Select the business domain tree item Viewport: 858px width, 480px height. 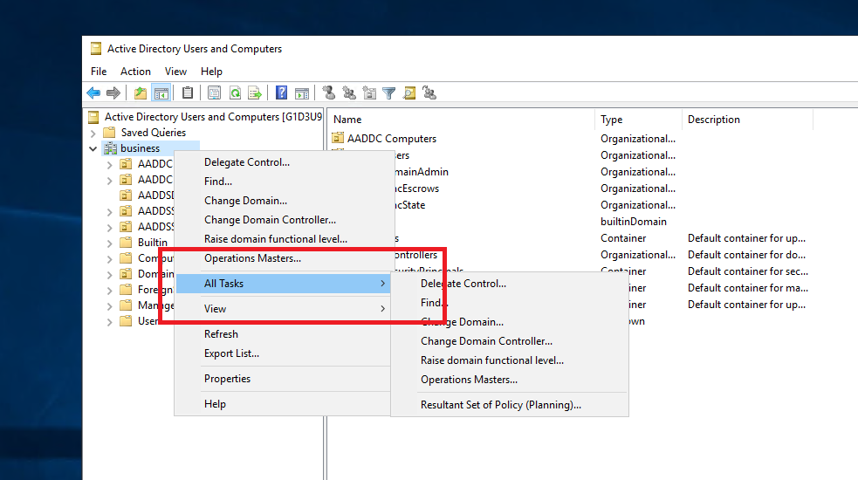140,148
